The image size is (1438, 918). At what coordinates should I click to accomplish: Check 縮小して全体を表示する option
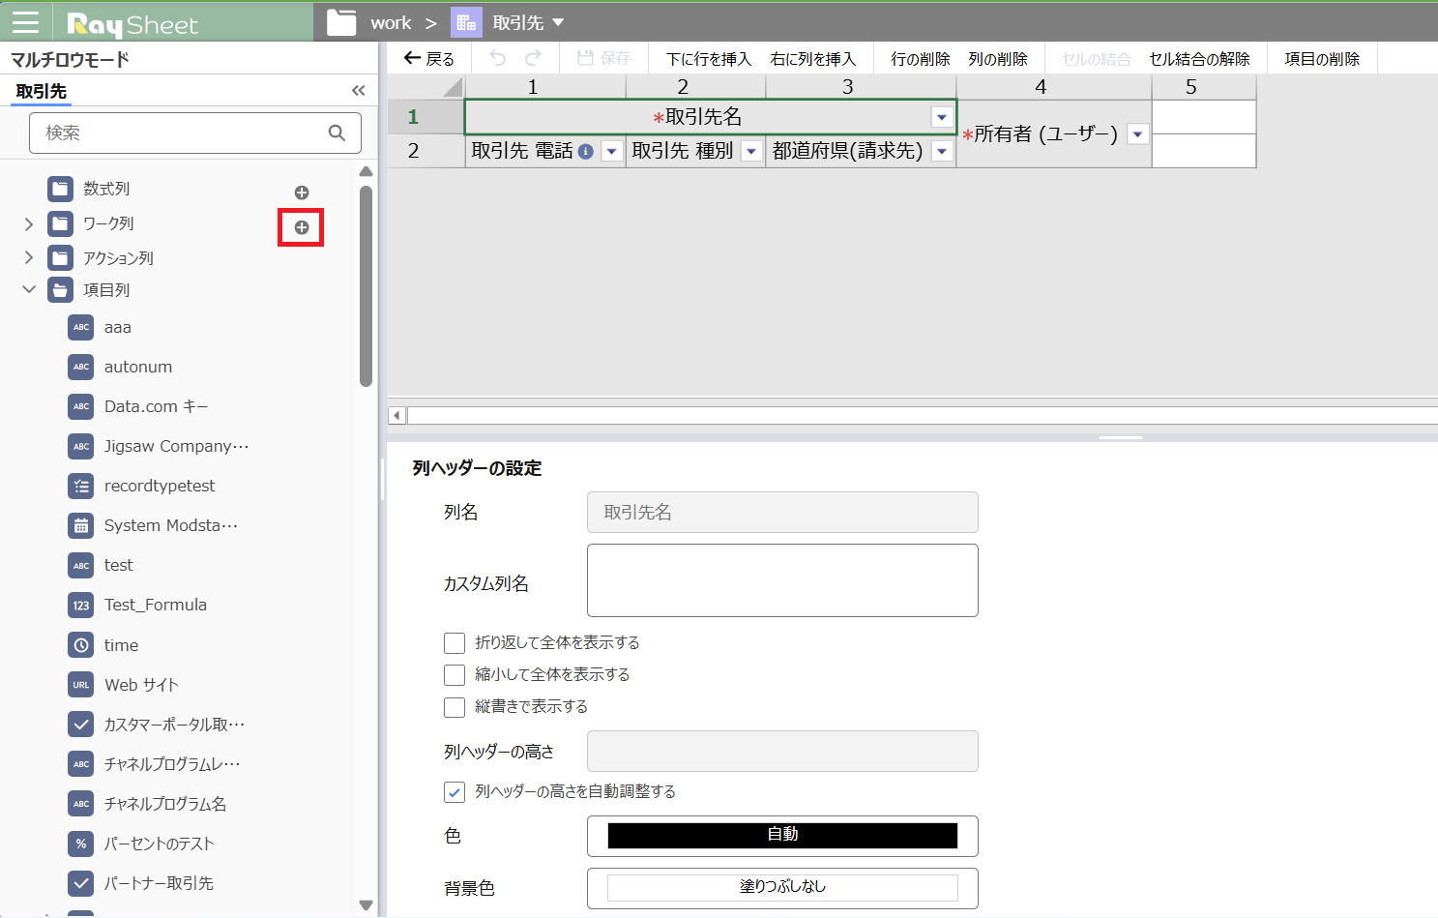click(x=455, y=675)
